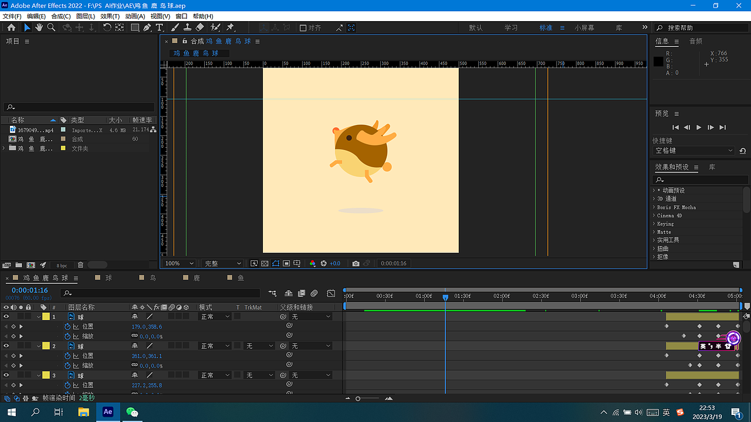The width and height of the screenshot is (751, 422).
Task: Toggle the region of interest button
Action: [x=286, y=264]
